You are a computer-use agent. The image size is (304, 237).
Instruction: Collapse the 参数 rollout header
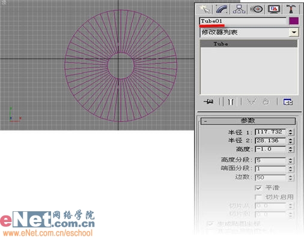248,121
